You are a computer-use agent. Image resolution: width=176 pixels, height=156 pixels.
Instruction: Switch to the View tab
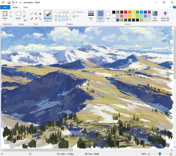pos(25,7)
